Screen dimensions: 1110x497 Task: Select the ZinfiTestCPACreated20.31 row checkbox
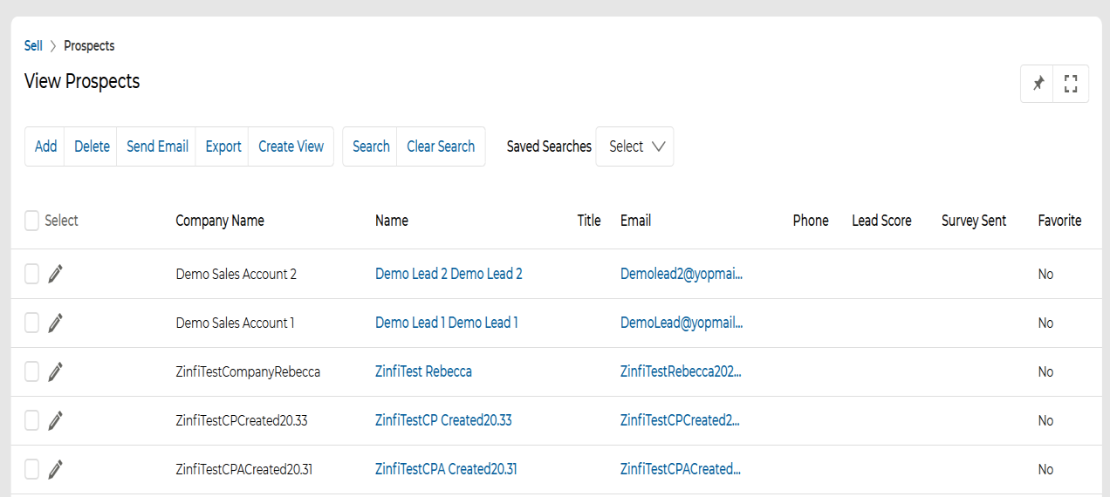click(x=31, y=469)
